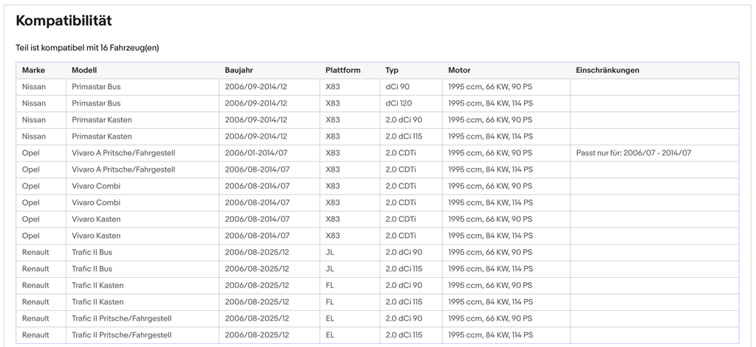Image resolution: width=756 pixels, height=347 pixels.
Task: Click 'Vivaro Kasten' in the 66 KW row
Action: (96, 219)
